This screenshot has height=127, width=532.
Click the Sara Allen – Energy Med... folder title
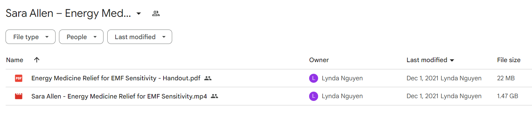coord(68,14)
